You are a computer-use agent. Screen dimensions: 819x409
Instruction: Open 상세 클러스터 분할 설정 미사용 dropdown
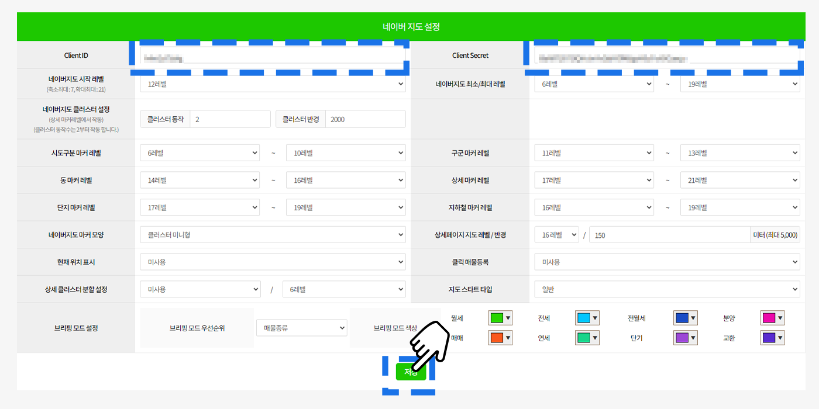click(x=200, y=289)
